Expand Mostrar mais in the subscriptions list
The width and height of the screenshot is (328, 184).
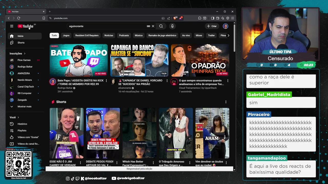pos(25,107)
